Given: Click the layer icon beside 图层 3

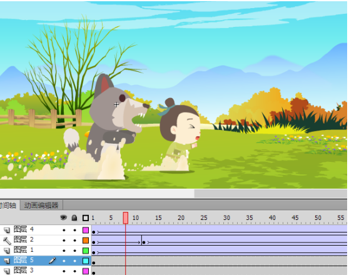Looking at the screenshot, I should click(x=7, y=271).
